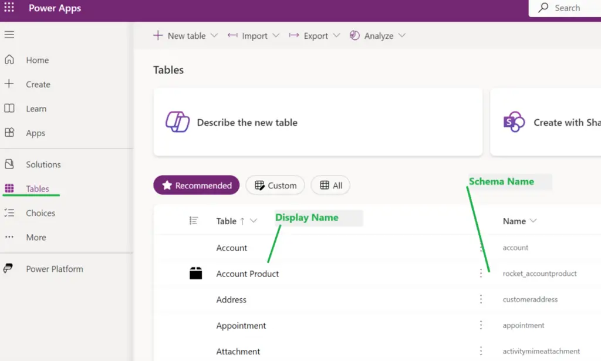Click the Tables grid icon in sidebar

(9, 188)
